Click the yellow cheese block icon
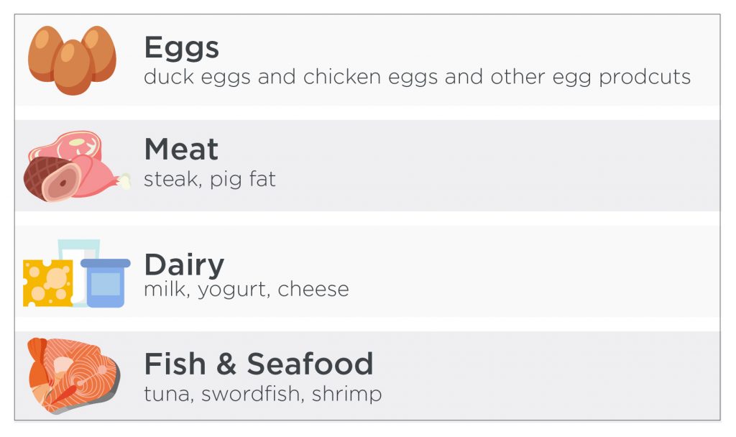The width and height of the screenshot is (736, 437). (x=47, y=283)
